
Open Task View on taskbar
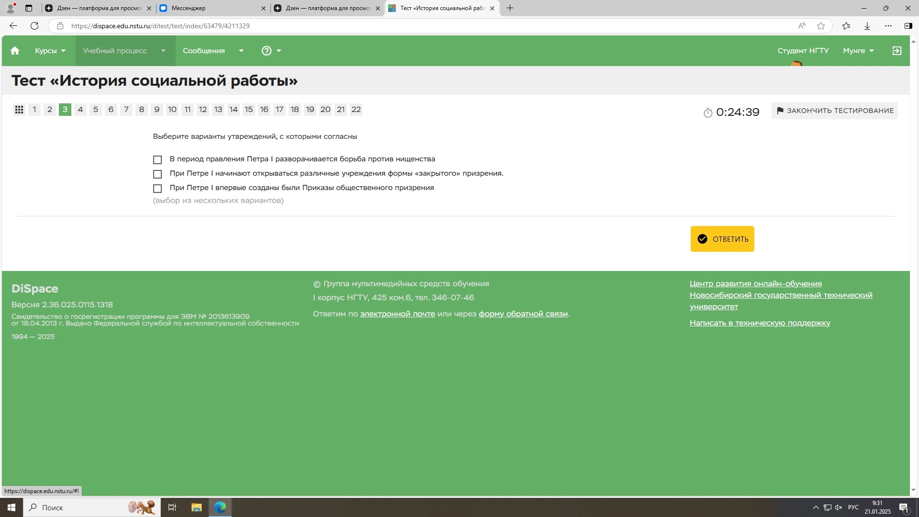pos(172,507)
